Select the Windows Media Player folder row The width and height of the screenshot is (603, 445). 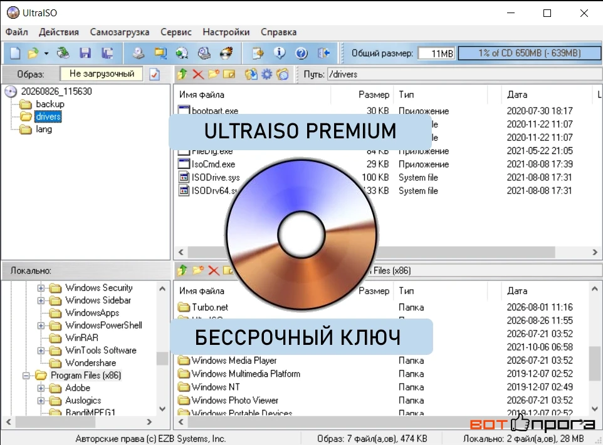pyautogui.click(x=375, y=361)
